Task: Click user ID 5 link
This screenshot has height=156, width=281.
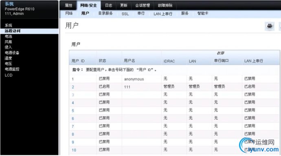Action: [73, 110]
